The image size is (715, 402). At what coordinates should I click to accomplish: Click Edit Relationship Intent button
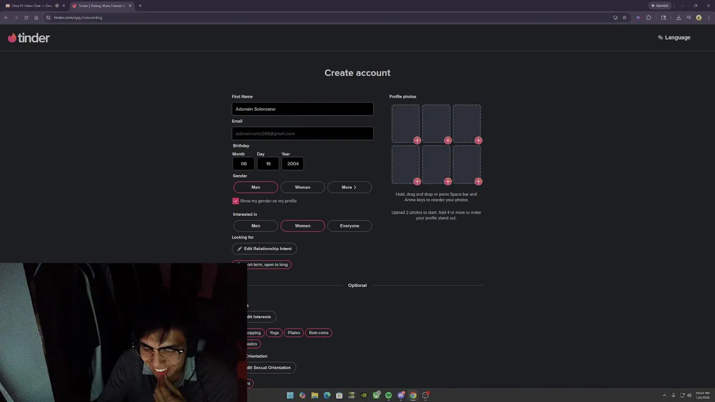tap(264, 248)
